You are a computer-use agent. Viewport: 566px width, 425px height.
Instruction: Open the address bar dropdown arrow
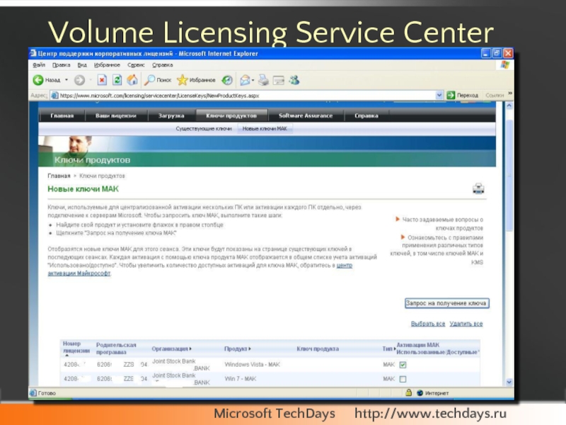pyautogui.click(x=439, y=96)
